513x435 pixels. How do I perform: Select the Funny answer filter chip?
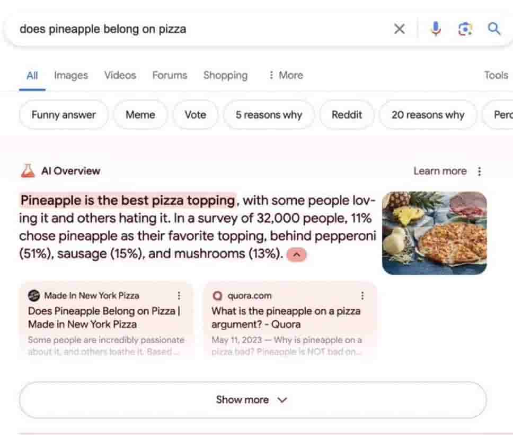click(63, 115)
